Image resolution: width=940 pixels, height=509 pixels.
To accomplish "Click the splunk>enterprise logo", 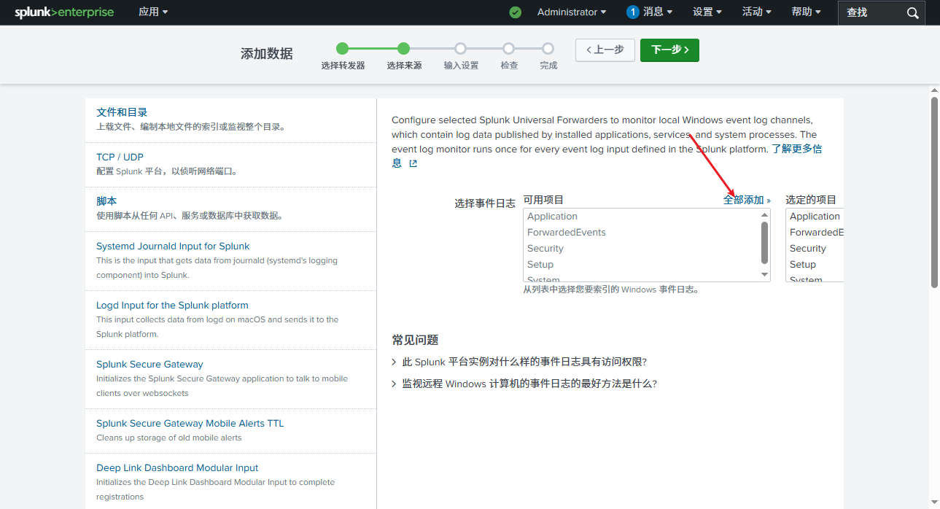I will (63, 12).
